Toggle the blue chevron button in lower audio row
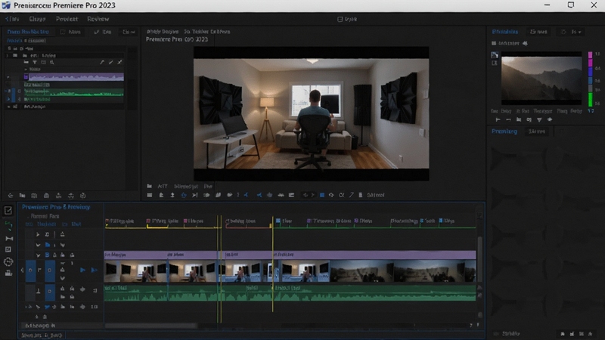This screenshot has height=340, width=605. 47,307
